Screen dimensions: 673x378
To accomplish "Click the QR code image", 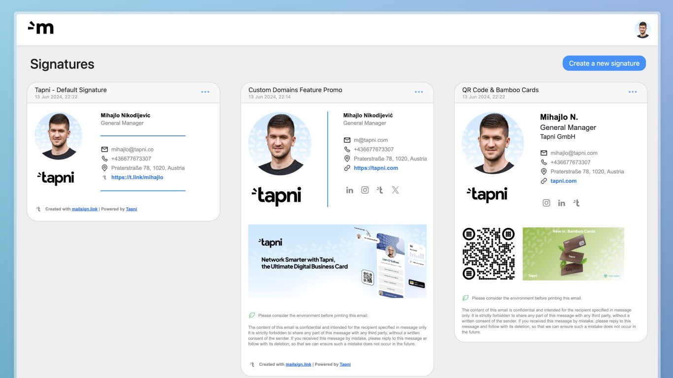I will click(x=489, y=253).
